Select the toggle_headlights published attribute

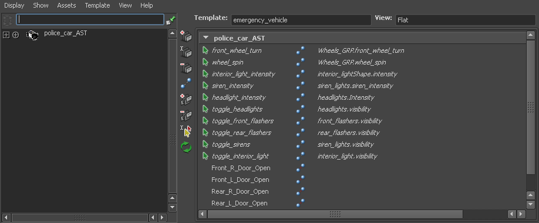[237, 109]
